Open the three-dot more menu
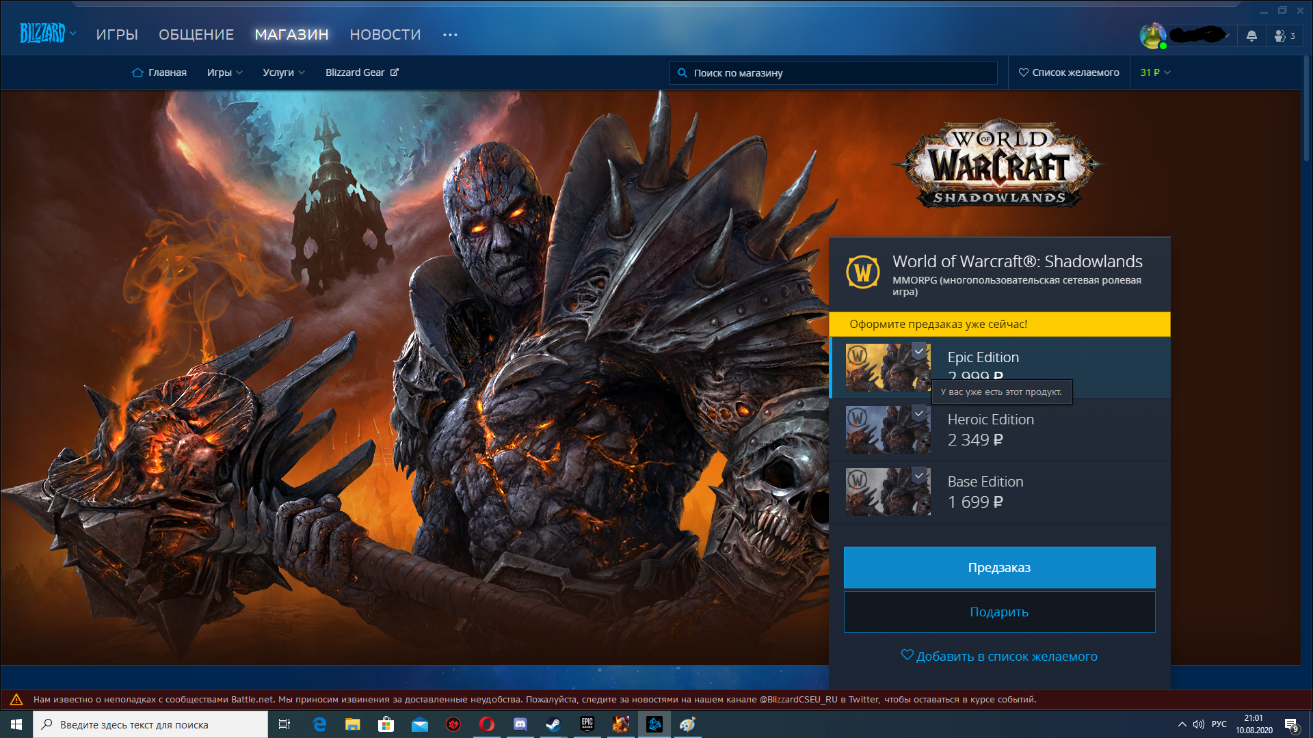The height and width of the screenshot is (738, 1313). click(x=450, y=35)
